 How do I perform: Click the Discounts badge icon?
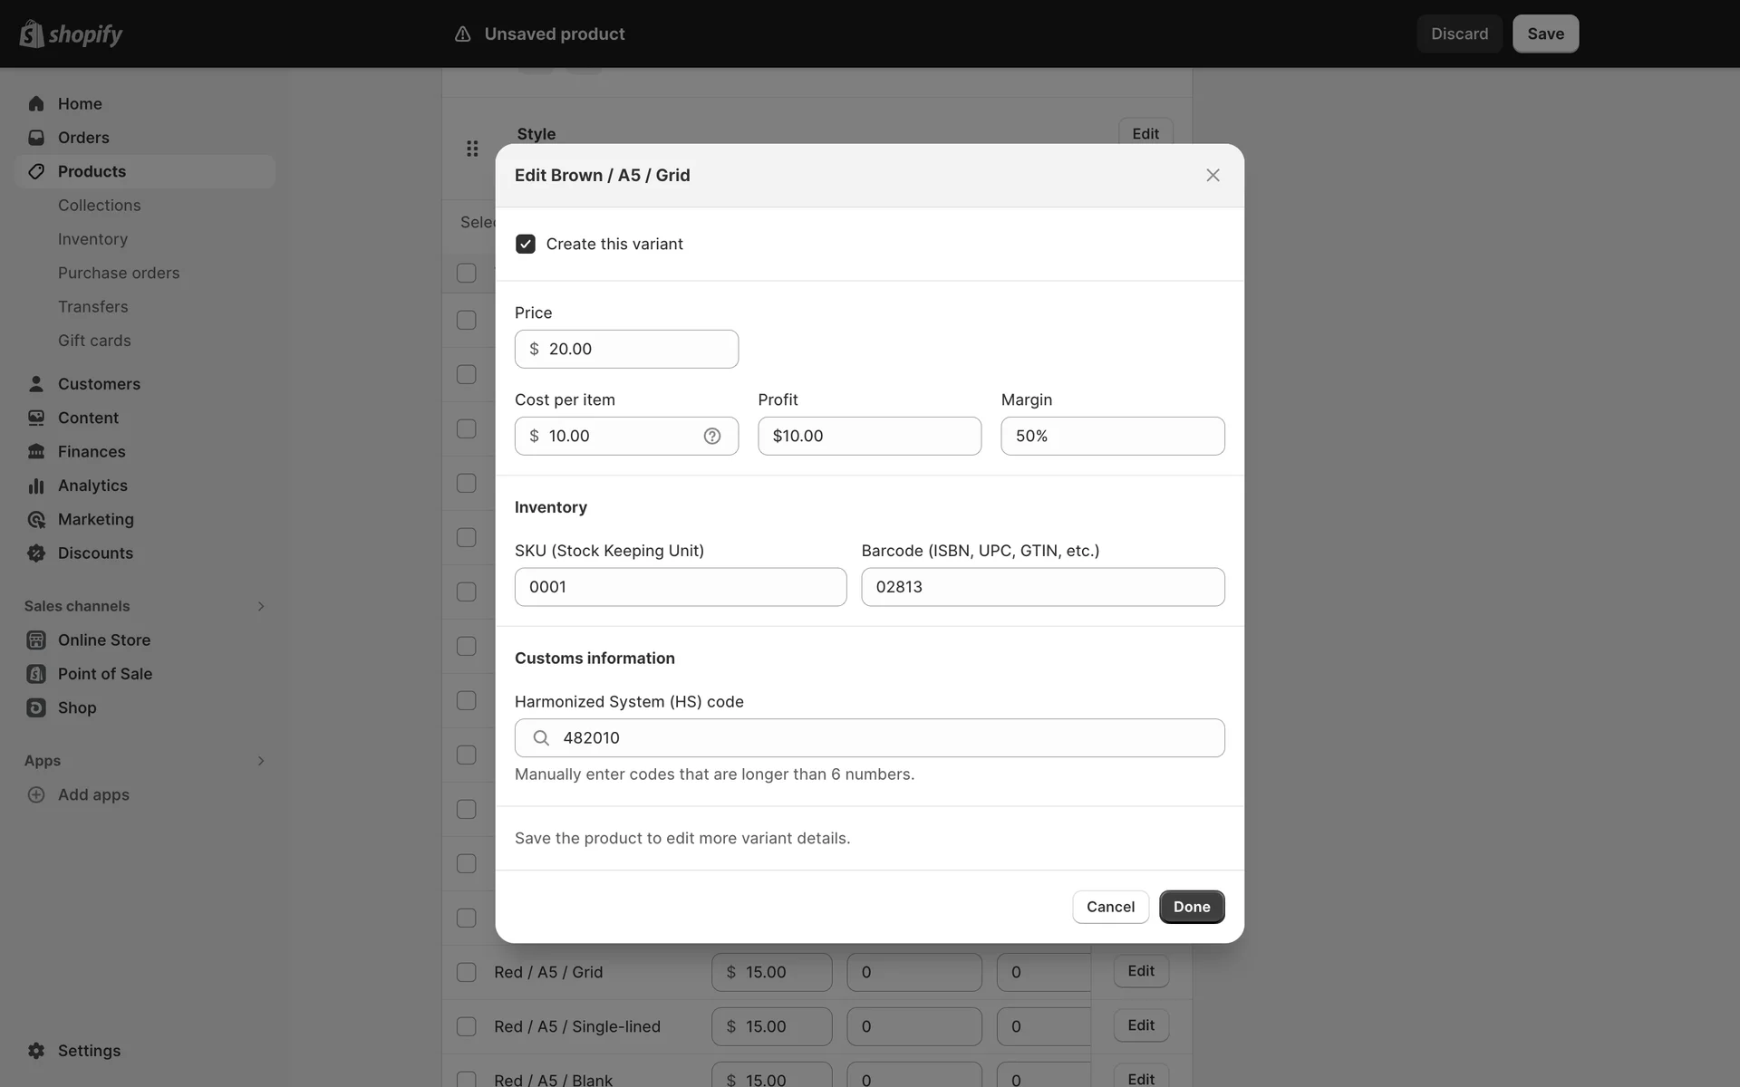coord(36,553)
